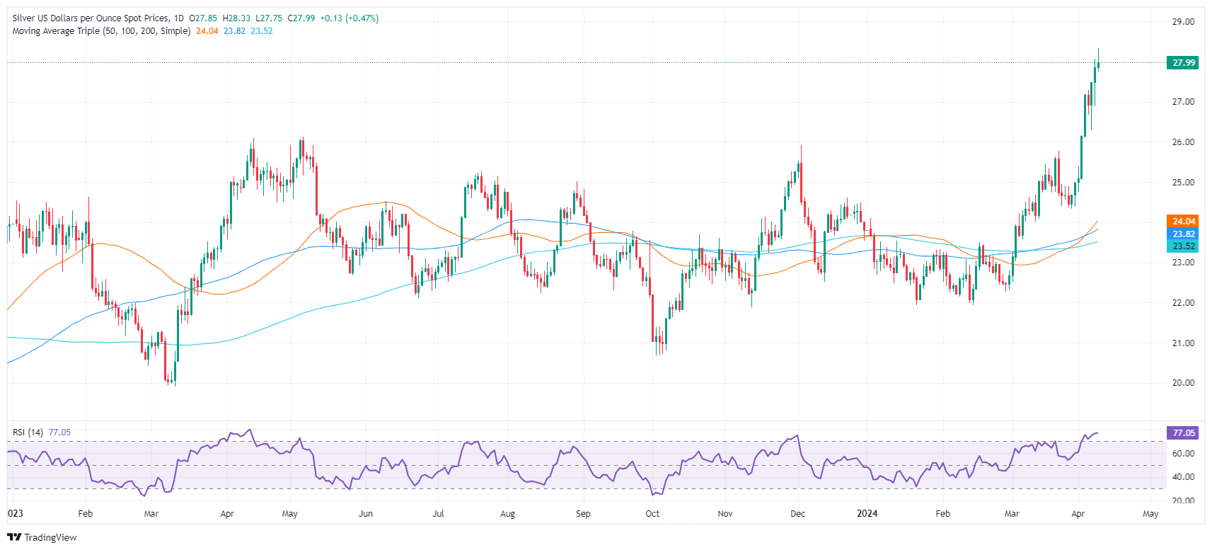Click the 29.00 level on price axis
Viewport: 1212px width, 550px height.
[1183, 22]
